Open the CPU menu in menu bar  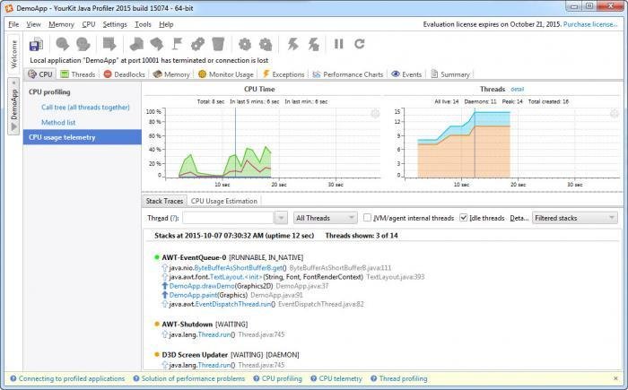click(x=89, y=24)
